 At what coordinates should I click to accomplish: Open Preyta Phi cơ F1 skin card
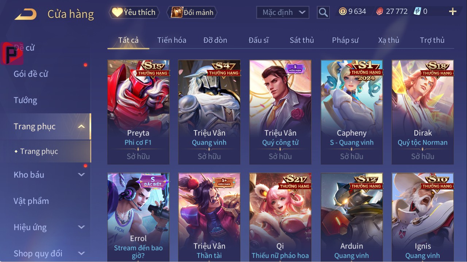click(x=138, y=112)
